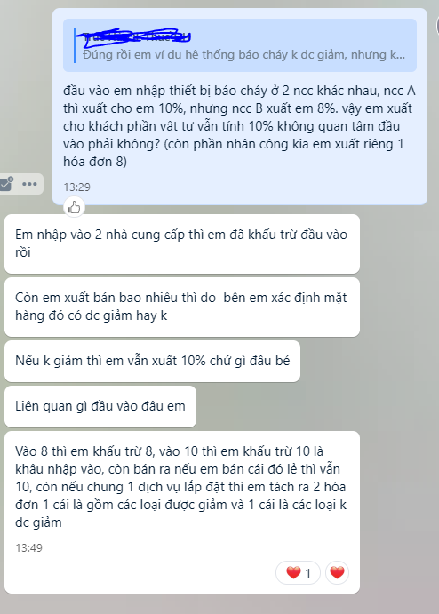Select the message "Liên quan gì đầu vào đâu em"
The height and width of the screenshot is (614, 439).
pyautogui.click(x=100, y=406)
